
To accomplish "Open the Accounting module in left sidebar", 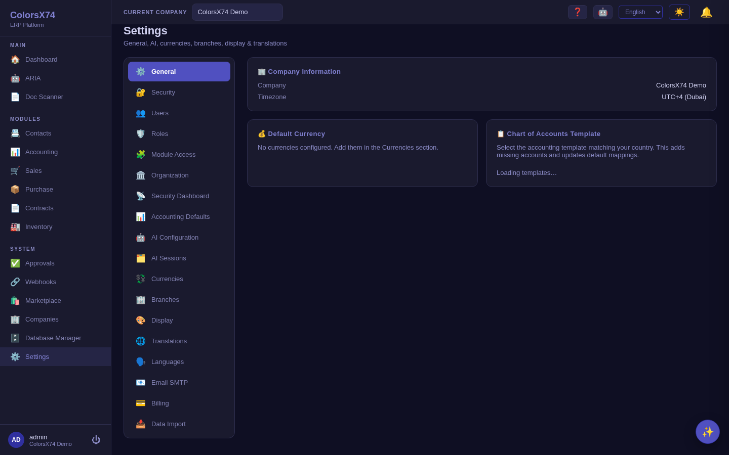I will click(x=56, y=152).
